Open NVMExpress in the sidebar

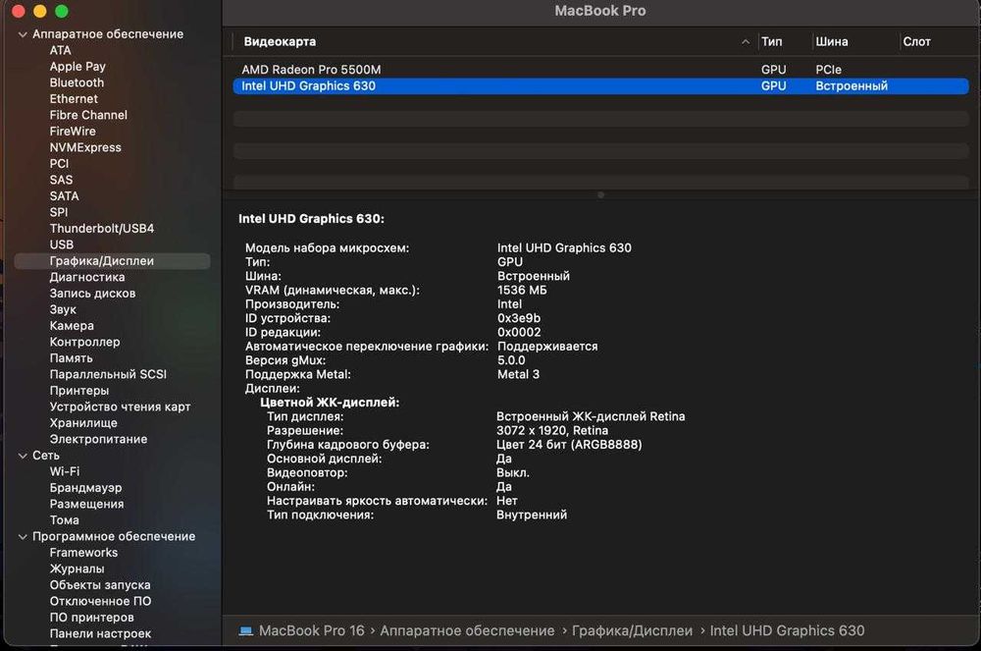[x=85, y=147]
